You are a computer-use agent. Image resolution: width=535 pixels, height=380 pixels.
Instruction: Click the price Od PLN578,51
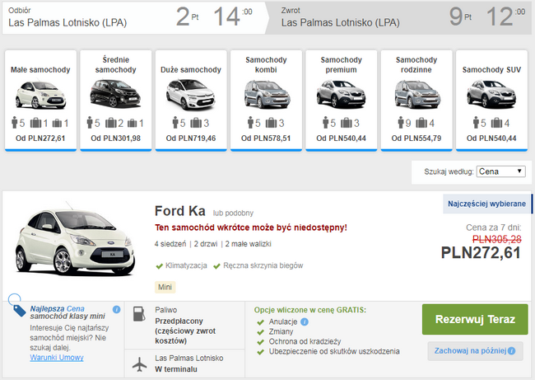pyautogui.click(x=266, y=138)
